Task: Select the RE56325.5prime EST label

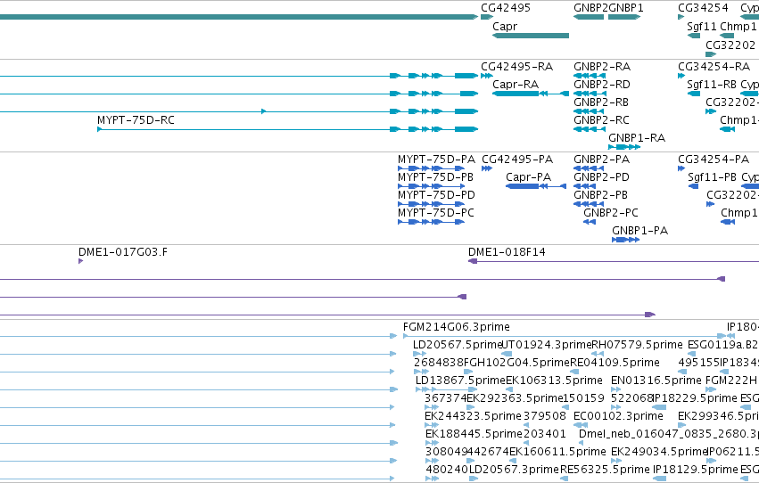Action: tap(605, 470)
